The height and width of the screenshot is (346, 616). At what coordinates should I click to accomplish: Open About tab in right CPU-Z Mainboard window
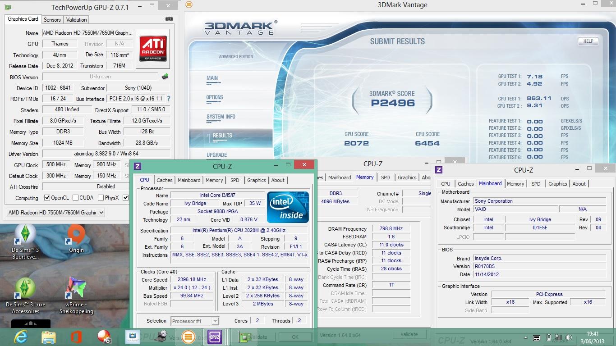click(579, 184)
